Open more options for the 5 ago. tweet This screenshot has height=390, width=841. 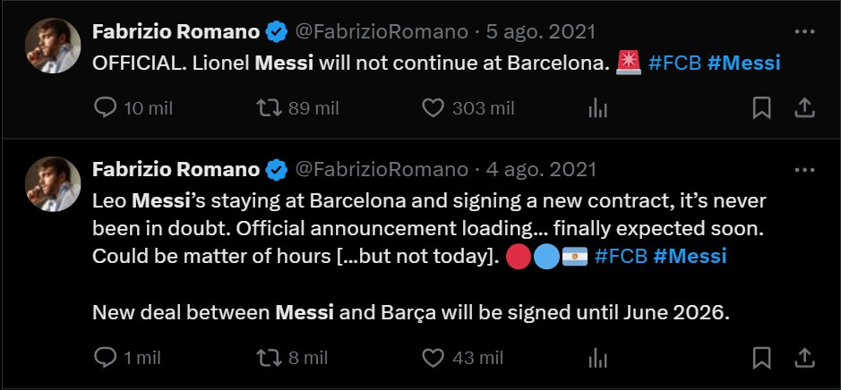804,32
